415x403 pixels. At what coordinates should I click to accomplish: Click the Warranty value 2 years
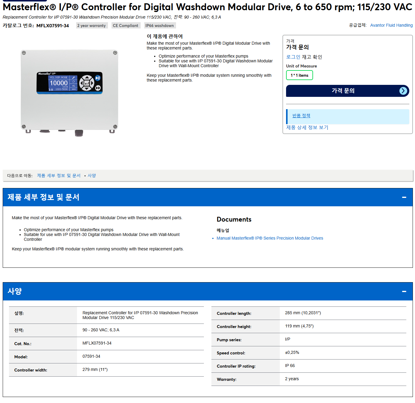coord(292,379)
